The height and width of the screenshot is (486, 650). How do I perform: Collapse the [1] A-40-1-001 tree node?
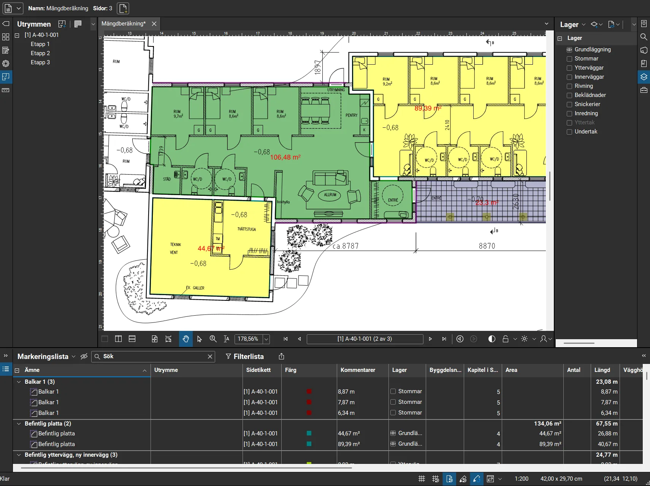coord(17,35)
